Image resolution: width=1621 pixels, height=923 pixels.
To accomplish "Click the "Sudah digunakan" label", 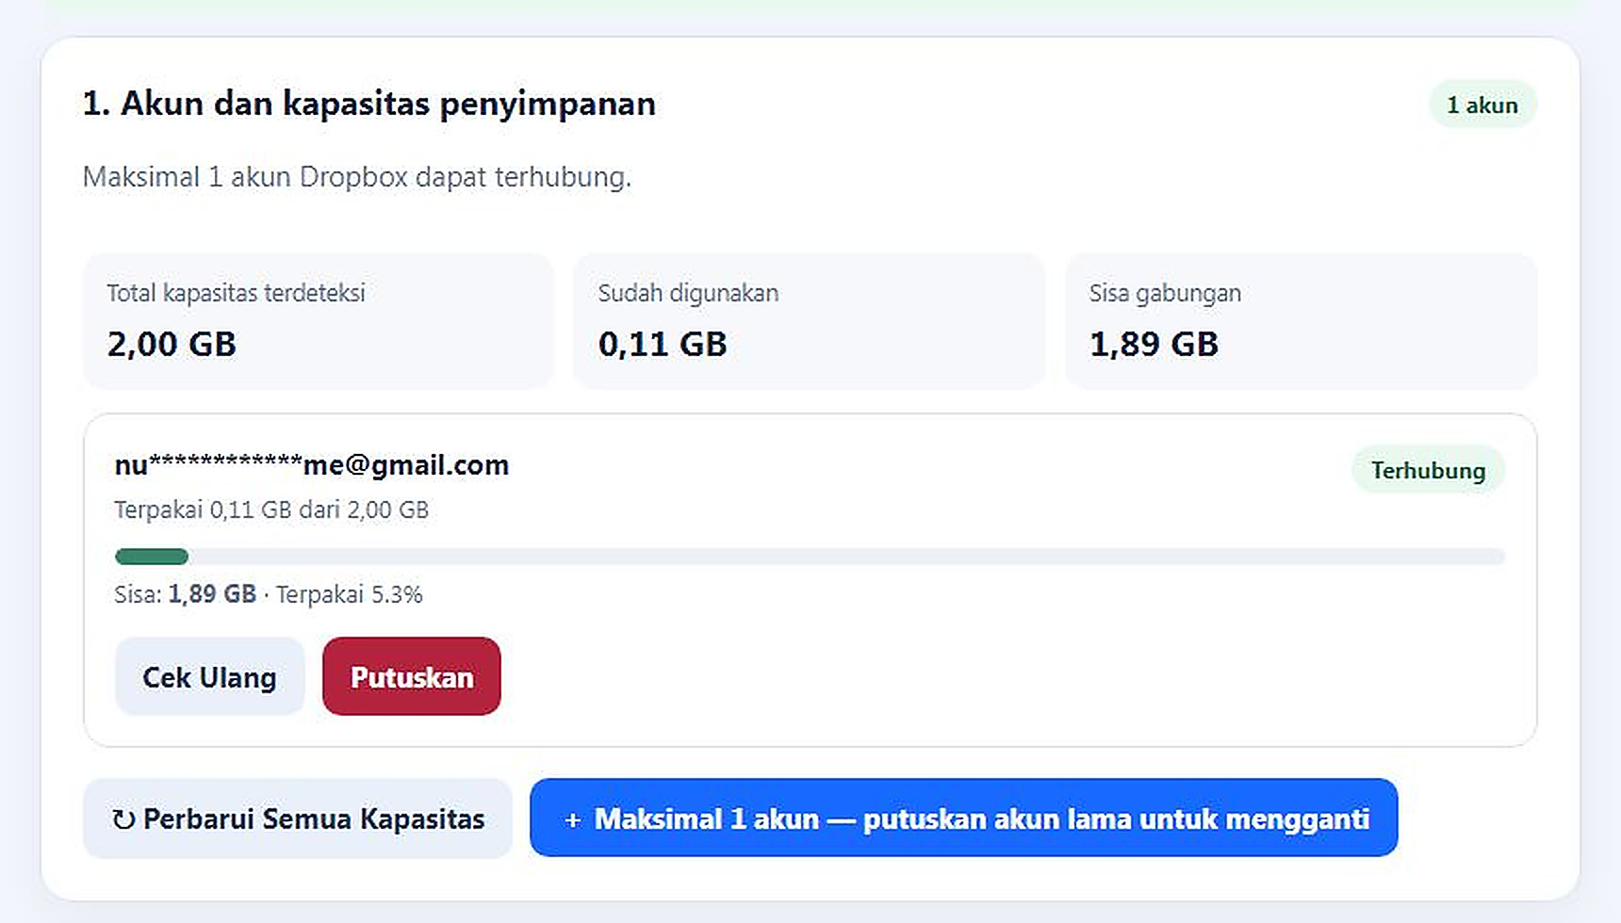I will coord(688,293).
